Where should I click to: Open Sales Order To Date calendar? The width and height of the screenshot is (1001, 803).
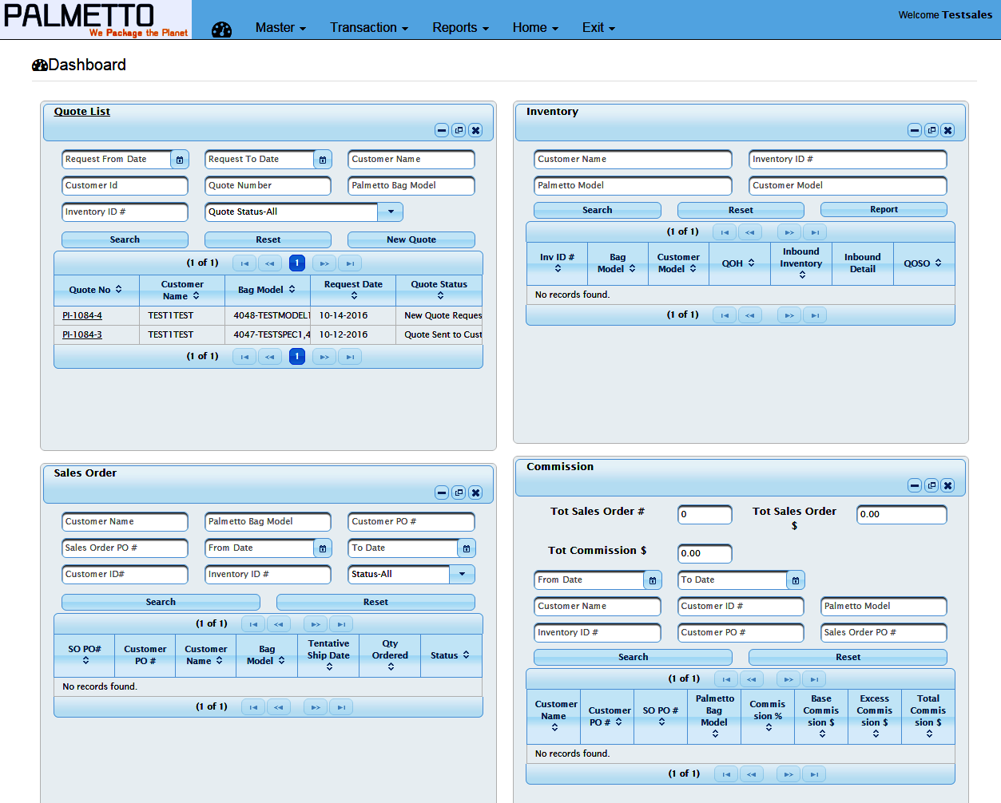point(467,548)
